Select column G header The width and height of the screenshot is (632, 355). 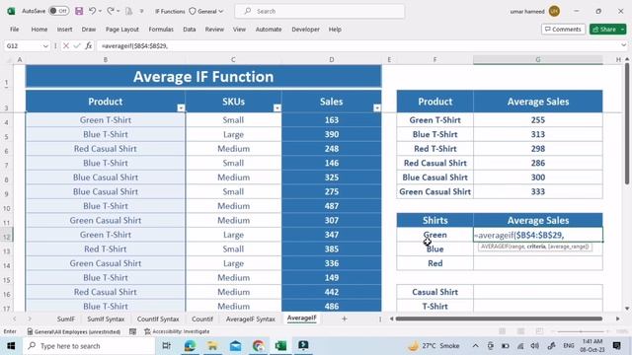tap(537, 59)
